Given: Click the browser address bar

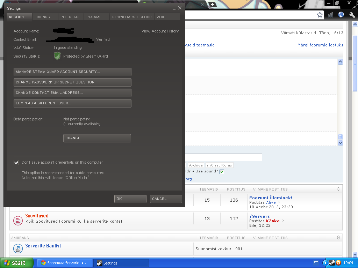Looking at the screenshot, I should tap(251, 15).
